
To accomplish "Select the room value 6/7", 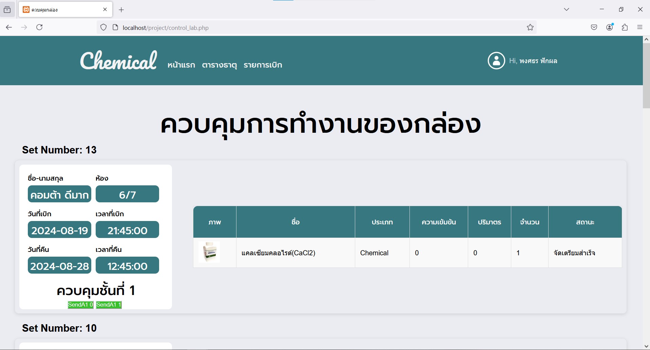I will [x=127, y=194].
